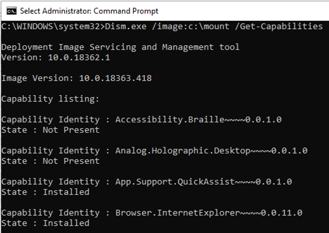Click the 'Version: 10.0.18362.1' line
329x233 pixels.
pyautogui.click(x=56, y=58)
